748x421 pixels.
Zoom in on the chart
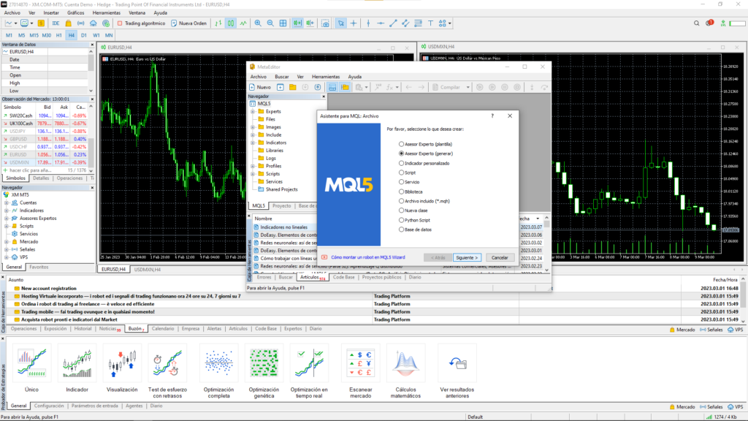pyautogui.click(x=258, y=23)
